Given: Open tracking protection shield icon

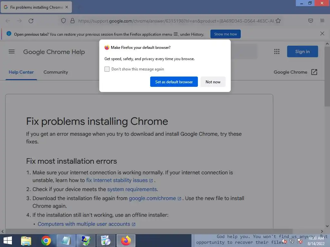Looking at the screenshot, I should click(x=63, y=21).
